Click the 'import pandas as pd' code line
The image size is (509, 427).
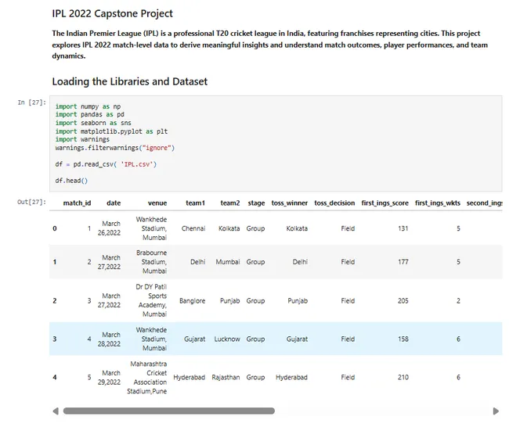[89, 114]
